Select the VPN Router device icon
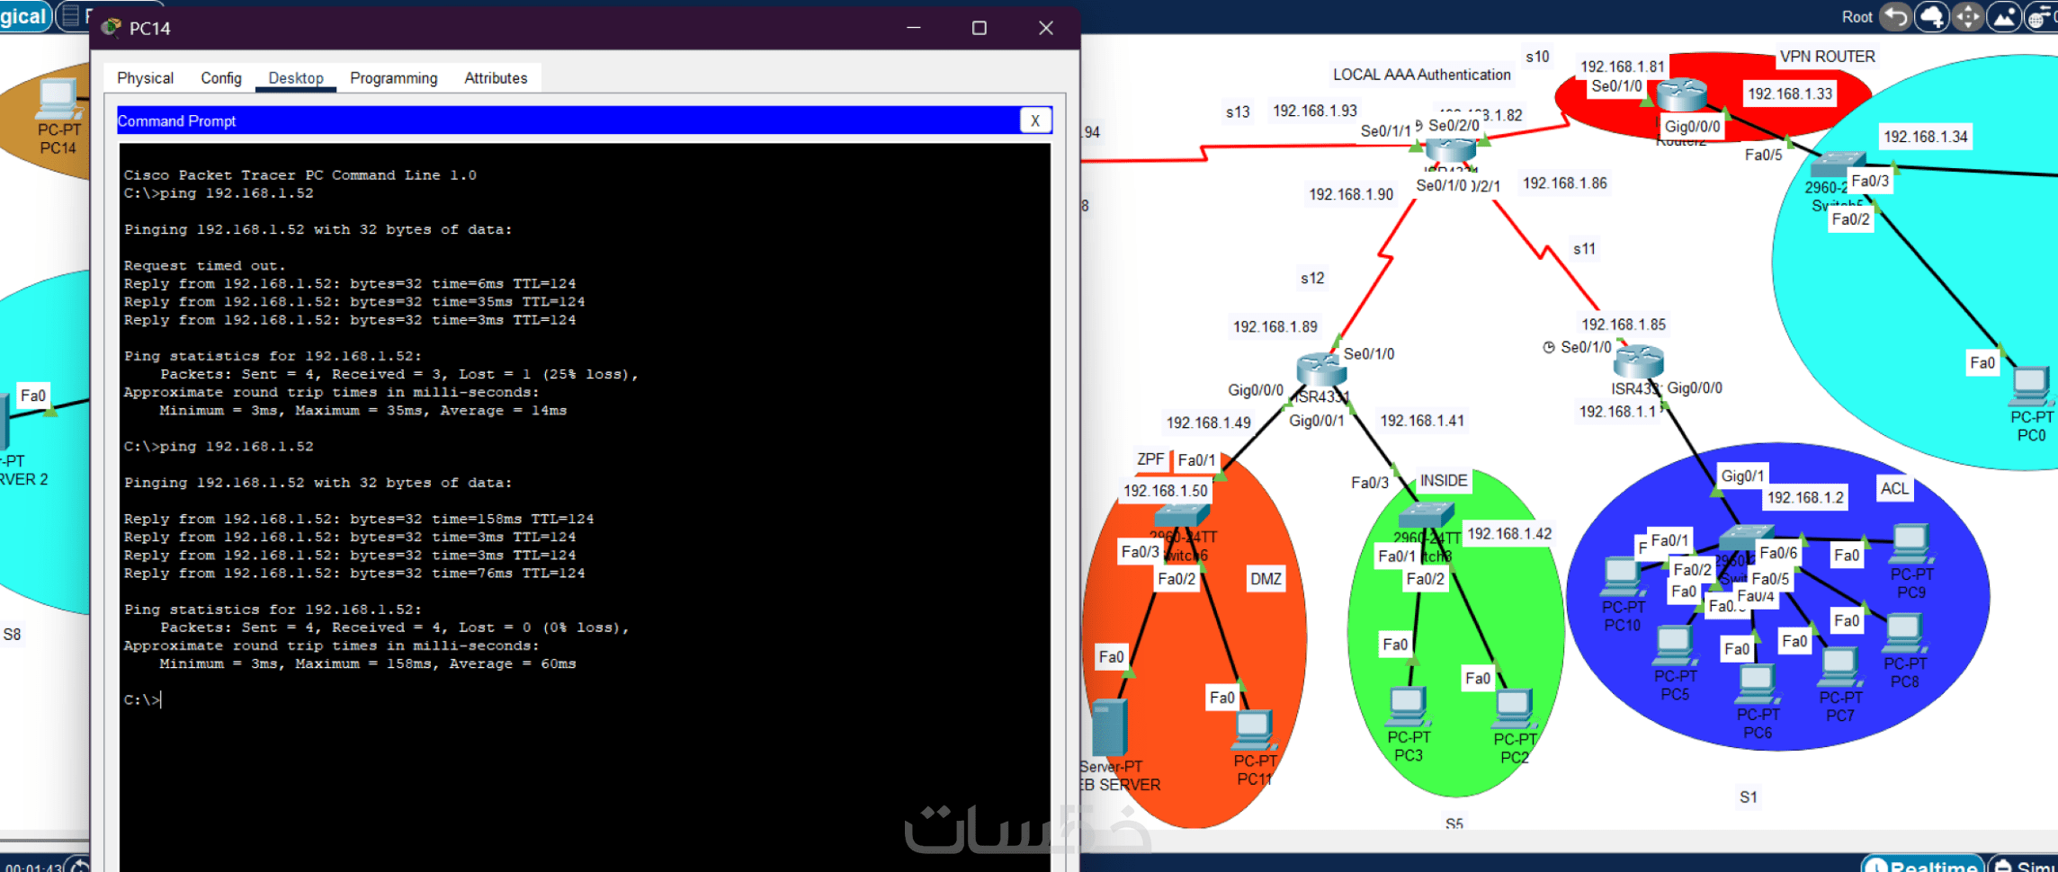Screen dimensions: 2058x872 [x=1681, y=94]
